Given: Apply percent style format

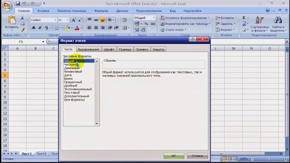Looking at the screenshot, I should tap(146, 24).
